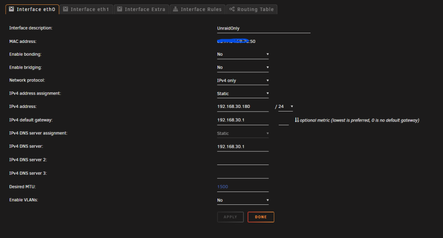The height and width of the screenshot is (238, 443).
Task: Click the DONE button
Action: [x=261, y=217]
